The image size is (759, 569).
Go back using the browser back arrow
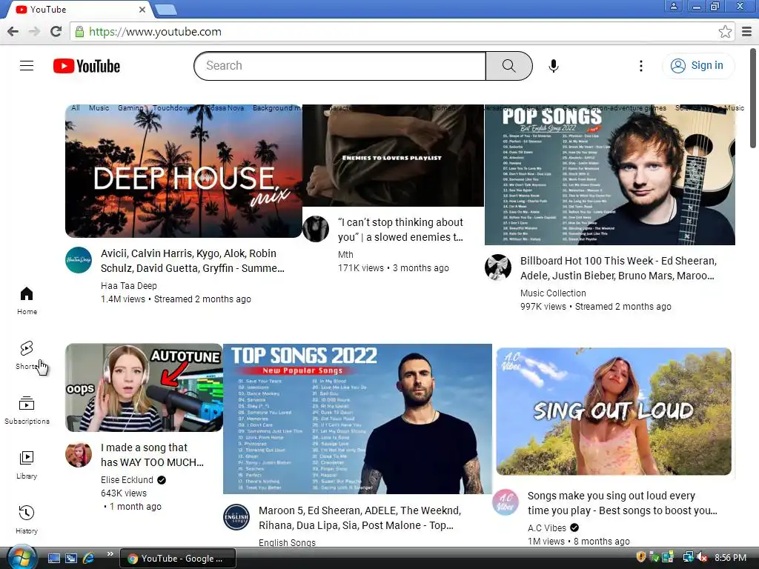[x=13, y=31]
